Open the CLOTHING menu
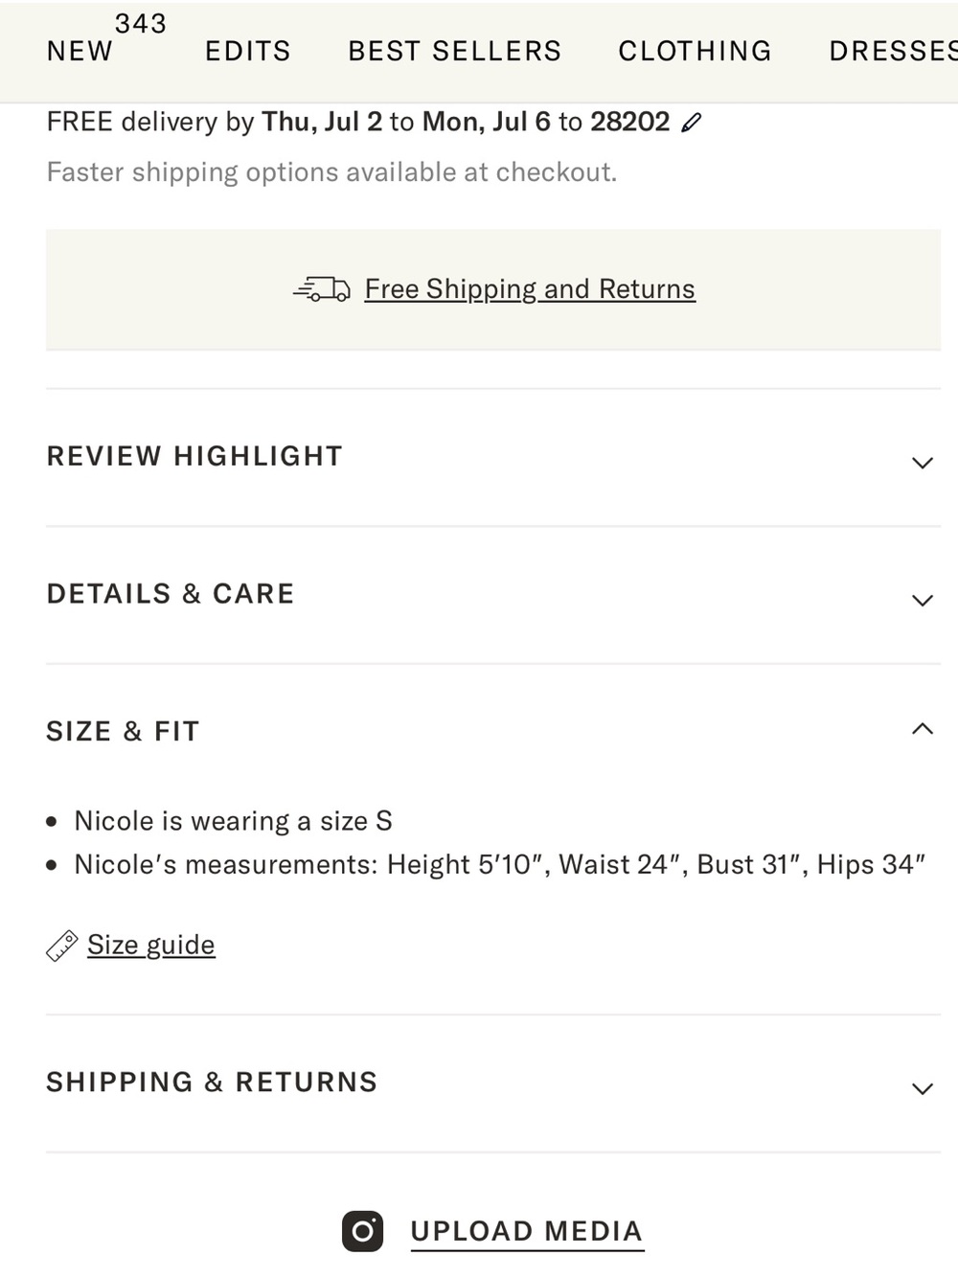The image size is (958, 1277). pos(695,51)
